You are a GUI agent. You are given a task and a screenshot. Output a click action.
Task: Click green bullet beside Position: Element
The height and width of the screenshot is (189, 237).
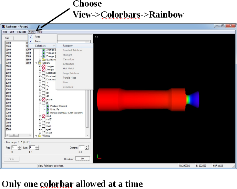coord(48,106)
